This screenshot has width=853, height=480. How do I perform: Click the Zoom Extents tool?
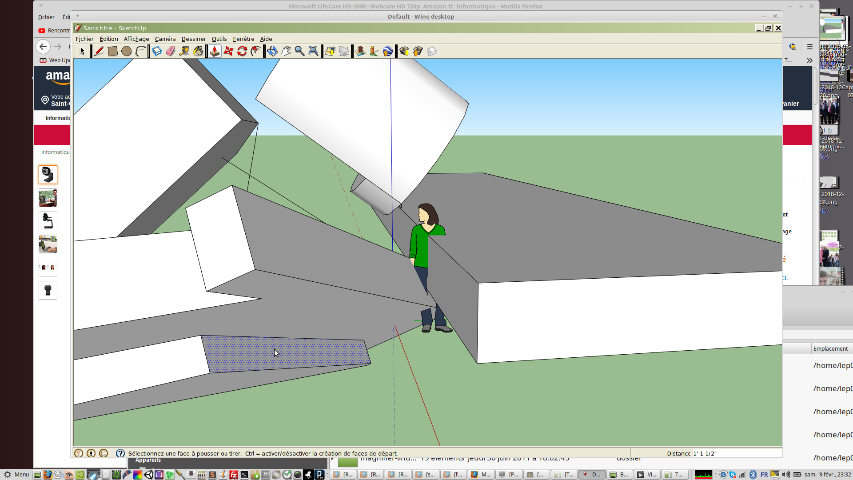(314, 51)
